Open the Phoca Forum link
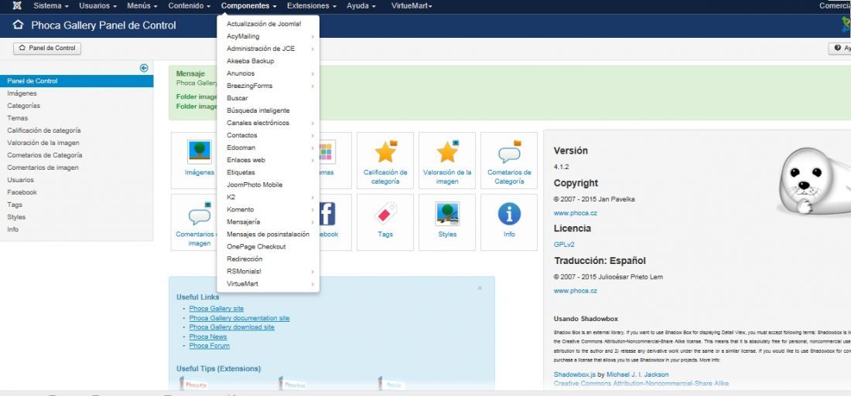This screenshot has width=851, height=396. tap(209, 346)
